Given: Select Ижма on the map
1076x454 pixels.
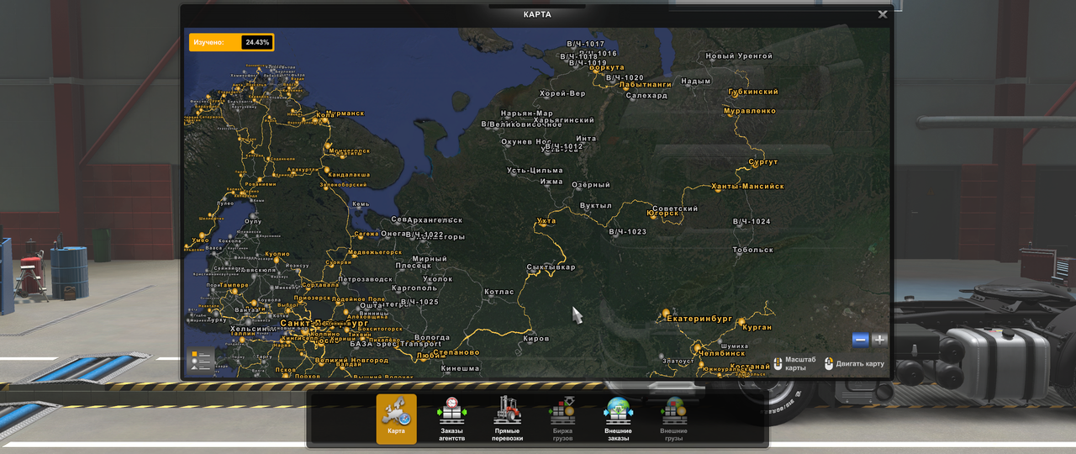Looking at the screenshot, I should pyautogui.click(x=551, y=182).
